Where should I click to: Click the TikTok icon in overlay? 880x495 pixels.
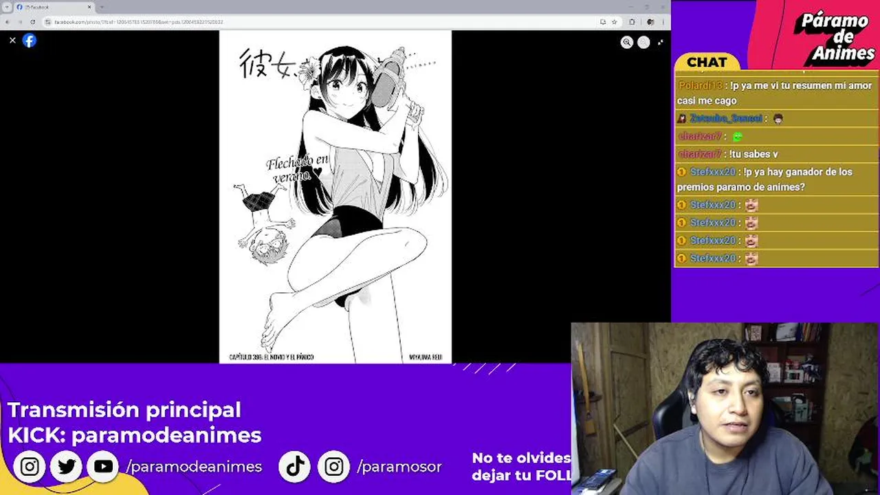point(295,467)
